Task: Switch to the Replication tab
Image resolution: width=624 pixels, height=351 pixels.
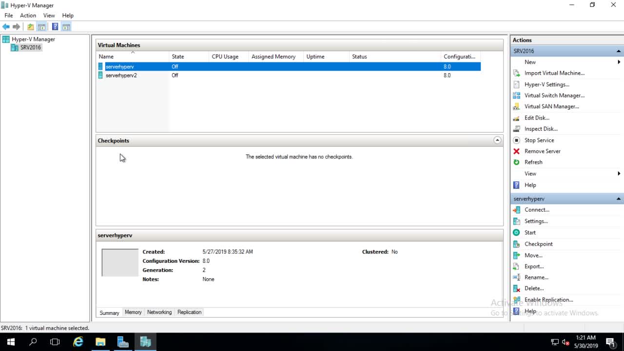Action: (189, 312)
